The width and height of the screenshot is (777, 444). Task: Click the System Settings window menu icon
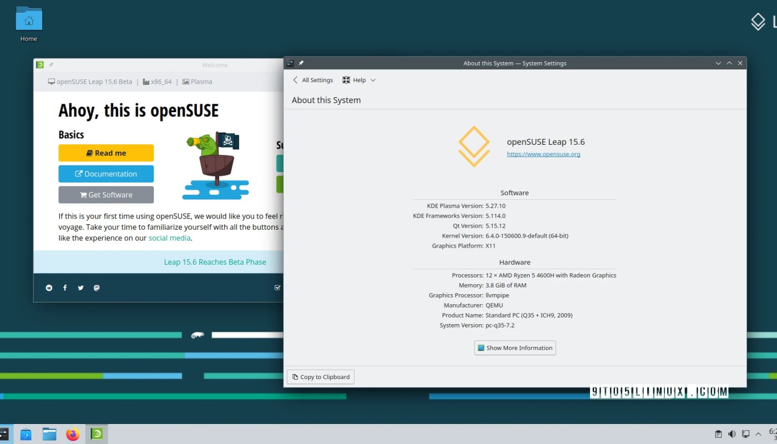[x=290, y=63]
